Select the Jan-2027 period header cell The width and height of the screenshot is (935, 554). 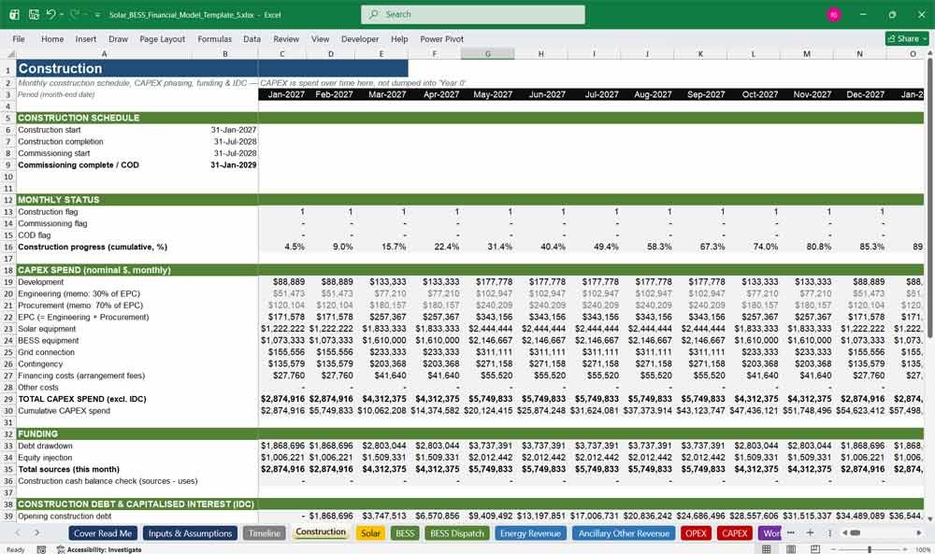point(282,94)
